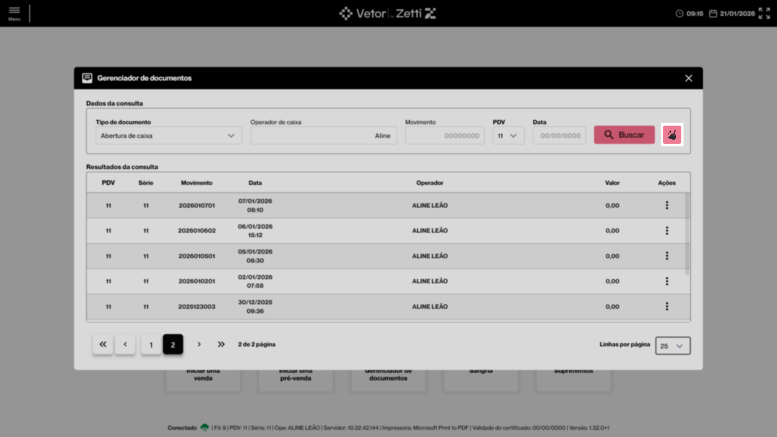The width and height of the screenshot is (777, 437).
Task: Click the PDV column header in results
Action: pyautogui.click(x=108, y=183)
